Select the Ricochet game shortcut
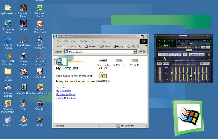The height and width of the screenshot is (139, 218). tap(24, 25)
